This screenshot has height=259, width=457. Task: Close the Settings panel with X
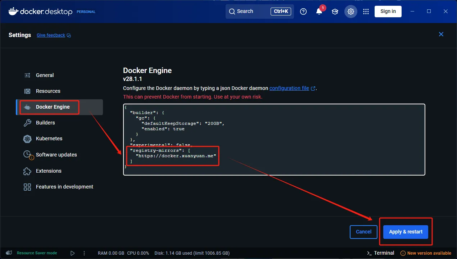click(441, 34)
